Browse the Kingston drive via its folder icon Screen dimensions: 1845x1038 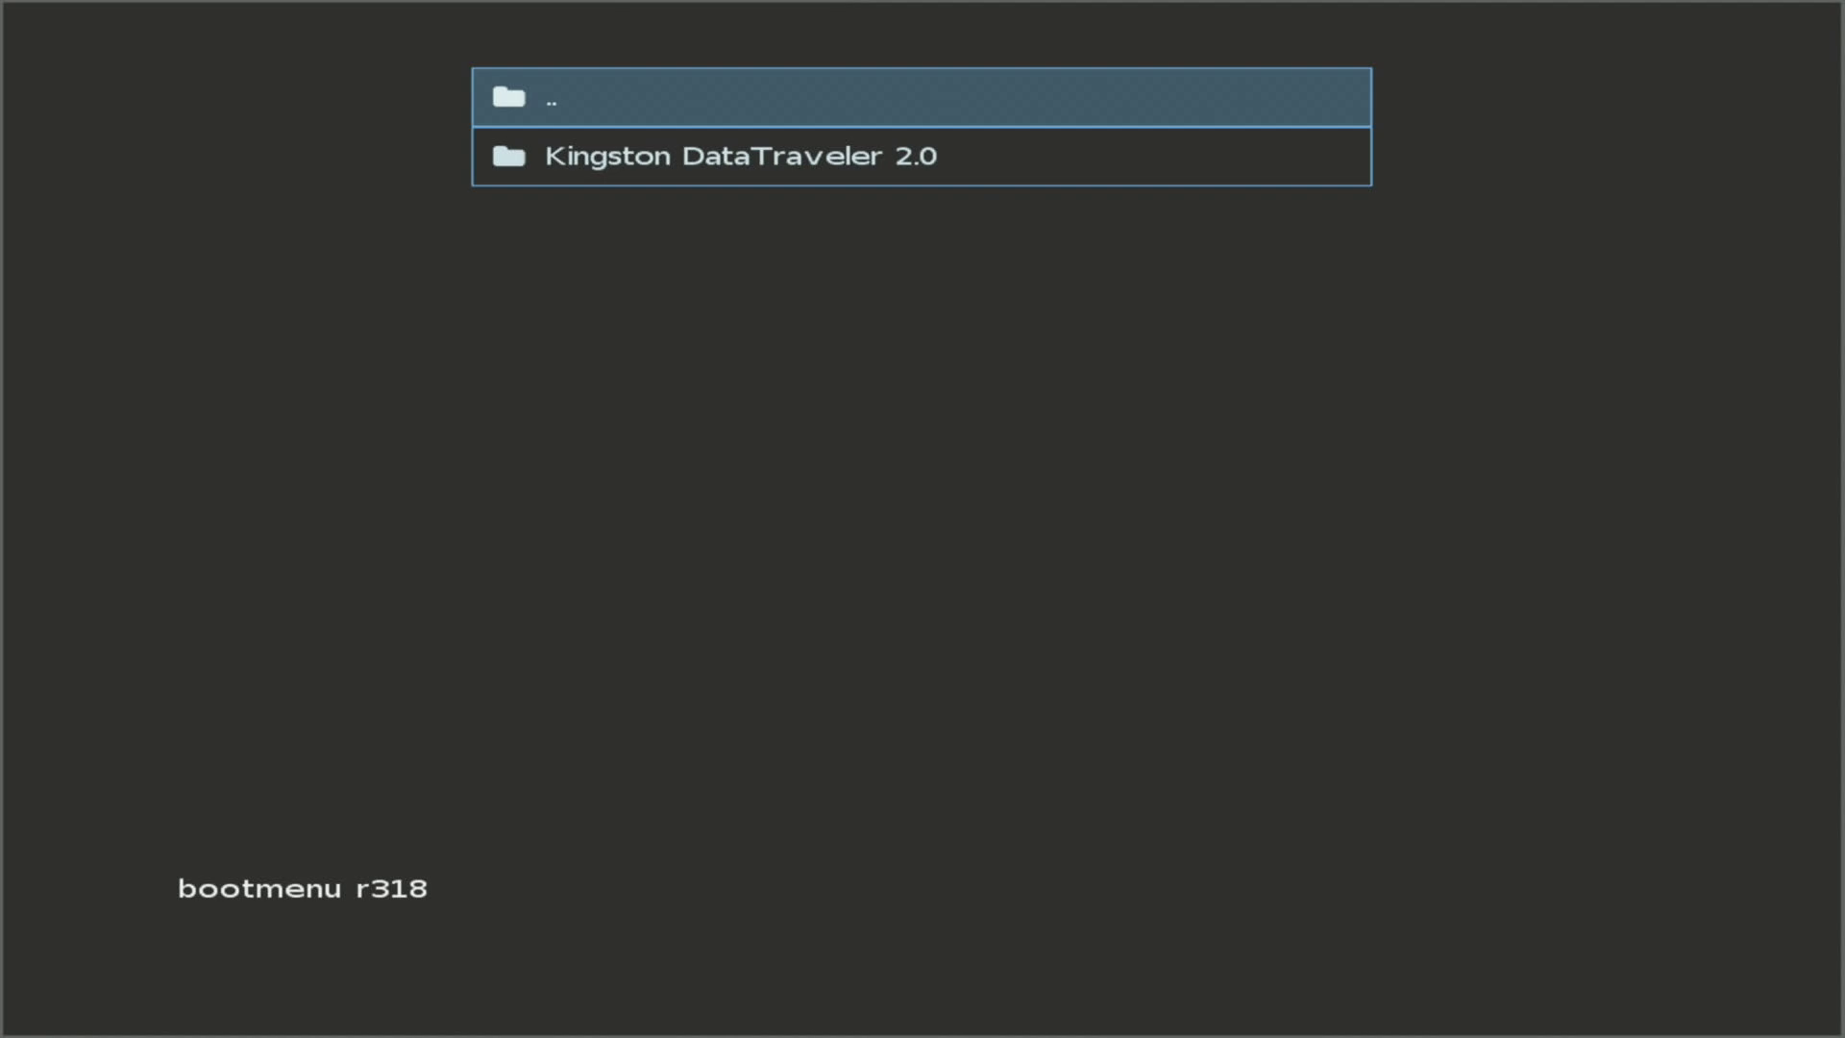[x=508, y=156]
